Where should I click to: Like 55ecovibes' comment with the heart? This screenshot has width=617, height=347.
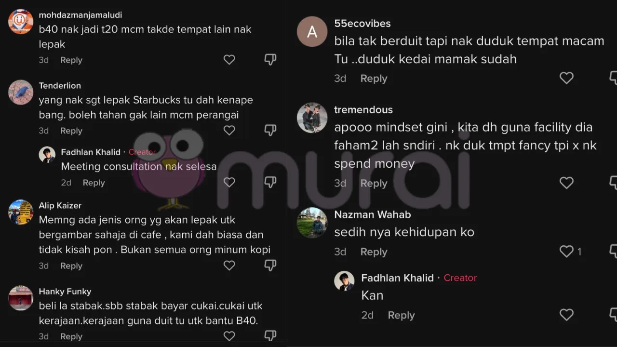[566, 78]
